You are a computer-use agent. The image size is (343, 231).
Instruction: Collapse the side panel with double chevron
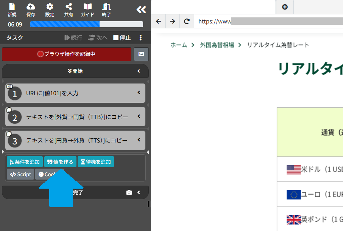tap(140, 10)
